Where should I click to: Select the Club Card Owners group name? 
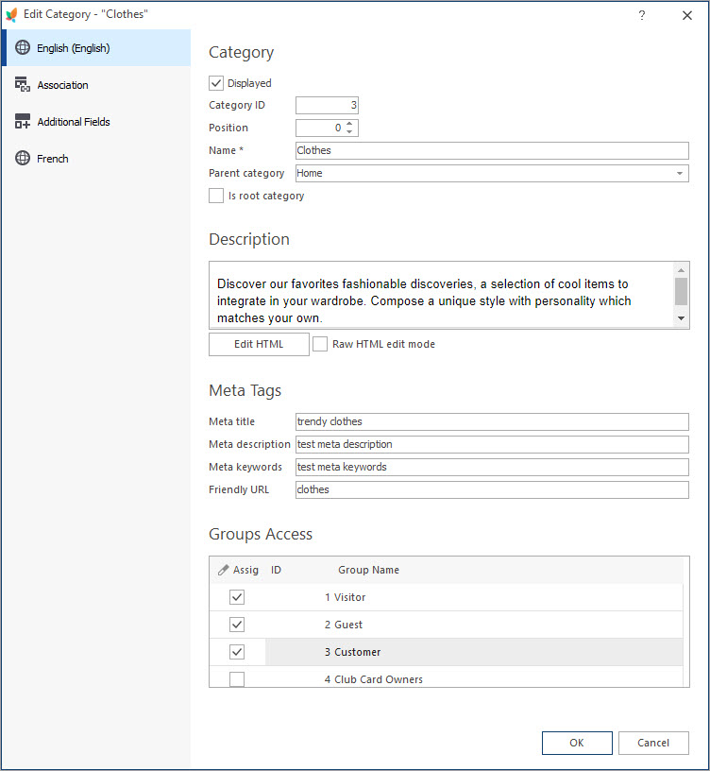tap(379, 679)
